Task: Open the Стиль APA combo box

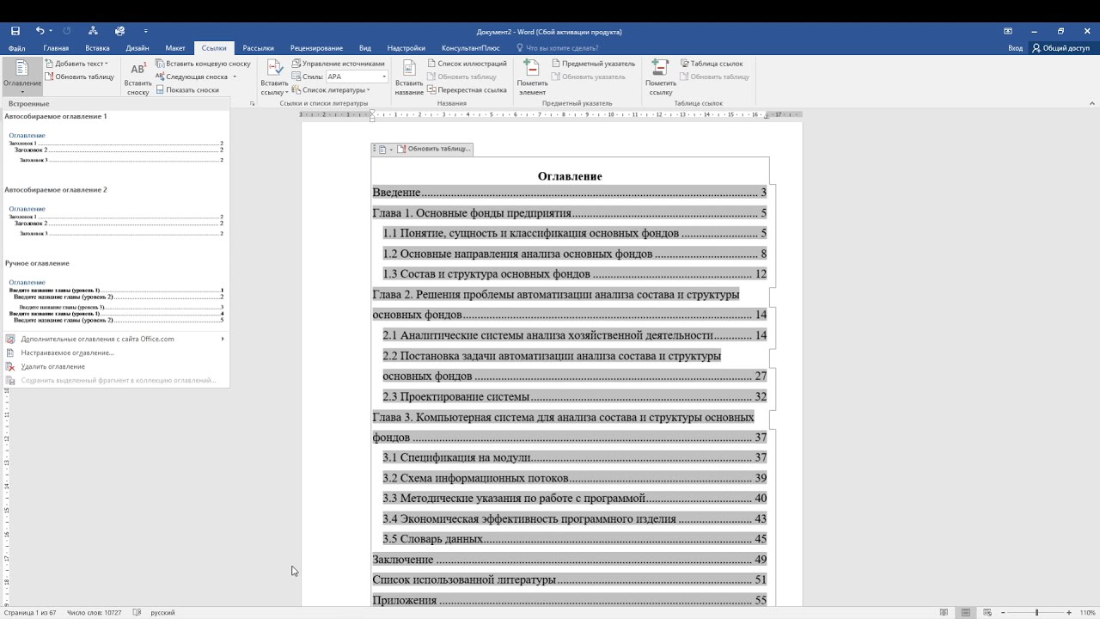Action: pos(357,77)
